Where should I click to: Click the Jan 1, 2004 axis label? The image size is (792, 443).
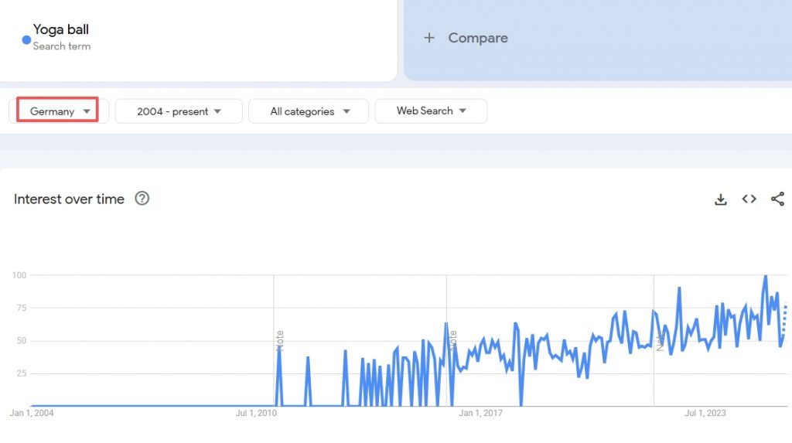click(x=32, y=413)
